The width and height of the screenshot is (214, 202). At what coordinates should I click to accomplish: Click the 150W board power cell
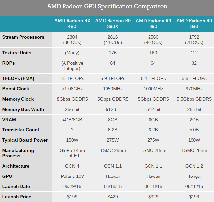coord(72,140)
